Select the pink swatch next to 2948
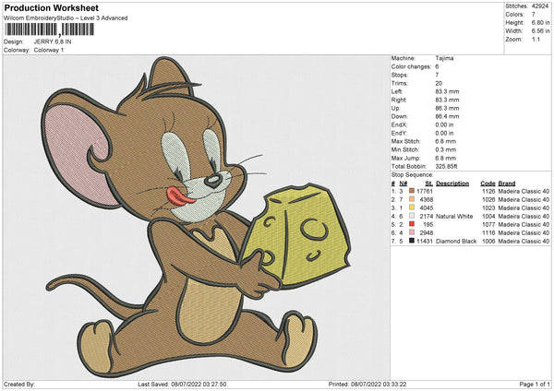Viewport: 554px width, 391px height. (x=412, y=232)
